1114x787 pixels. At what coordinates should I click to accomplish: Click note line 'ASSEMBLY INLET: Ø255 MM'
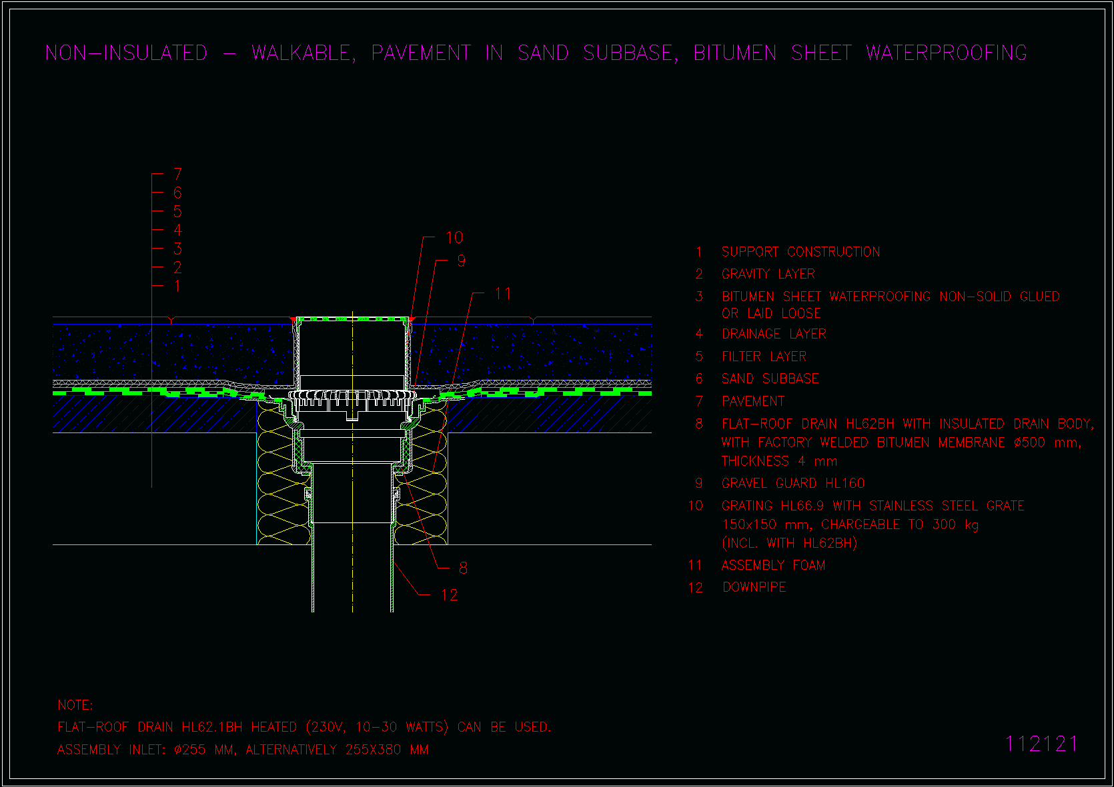(243, 750)
